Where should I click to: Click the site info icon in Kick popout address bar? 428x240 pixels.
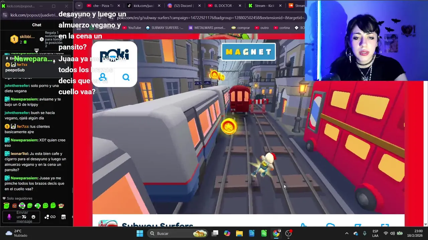coord(5,15)
